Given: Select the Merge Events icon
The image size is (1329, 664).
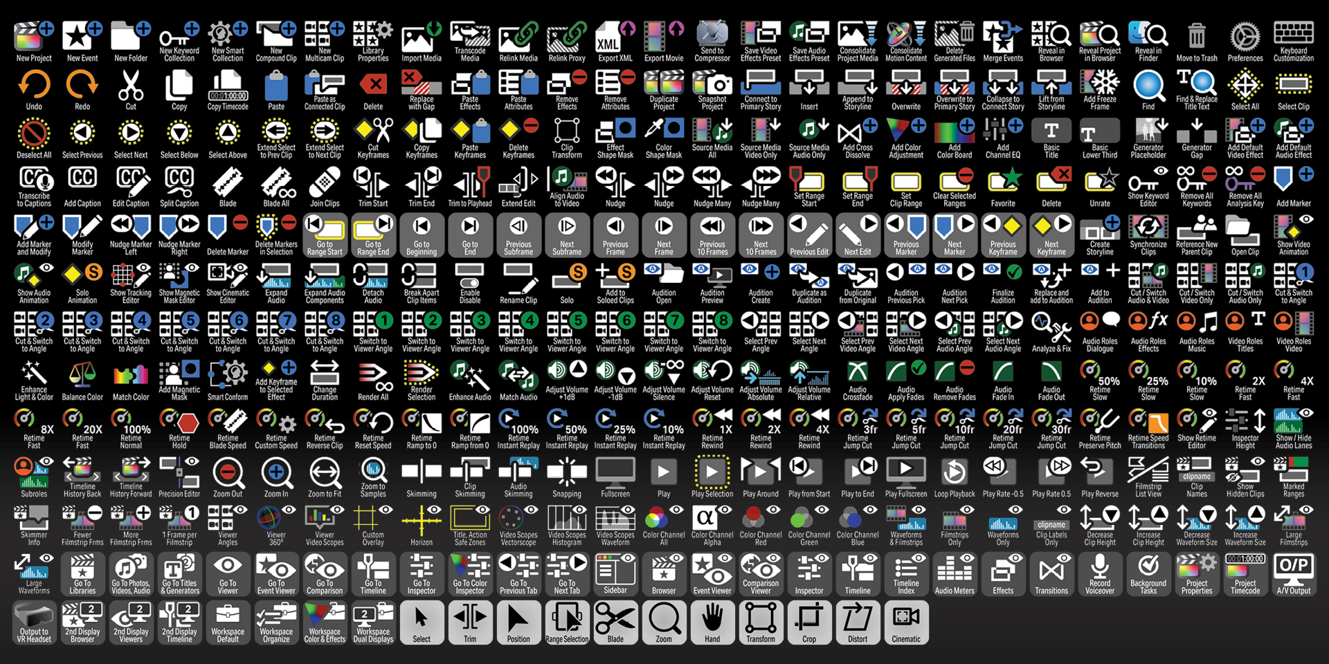Looking at the screenshot, I should (x=1003, y=41).
